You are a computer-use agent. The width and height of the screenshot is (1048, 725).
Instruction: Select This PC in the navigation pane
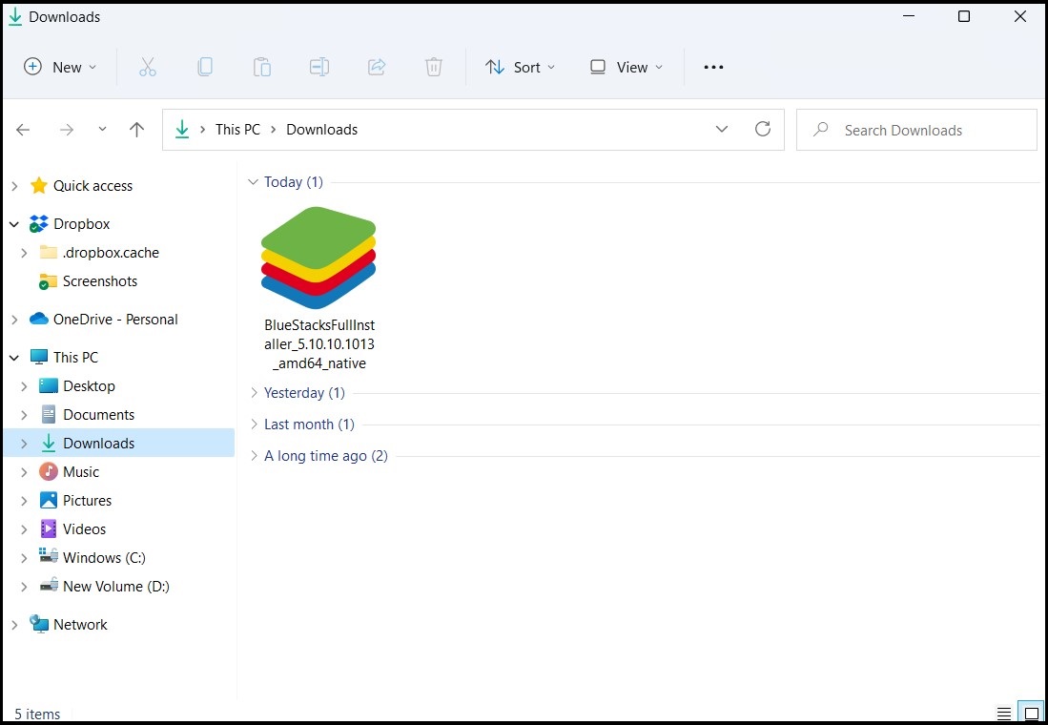(75, 357)
